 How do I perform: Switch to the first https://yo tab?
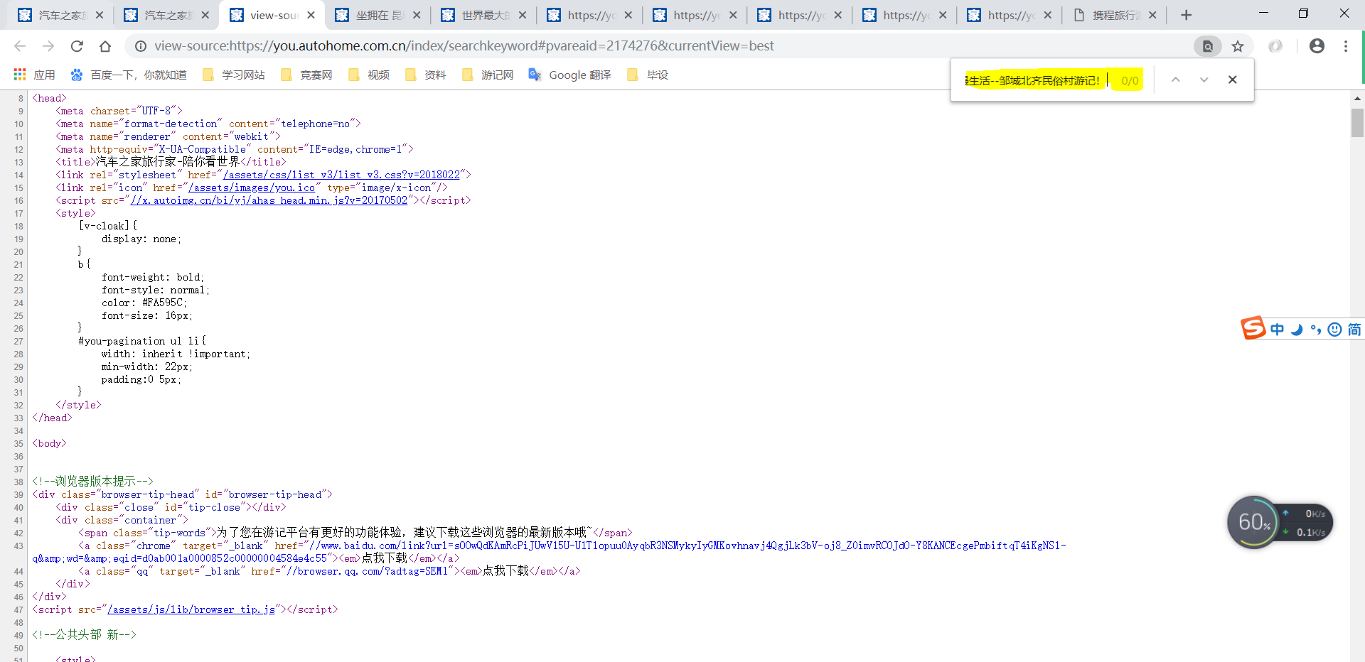pyautogui.click(x=590, y=15)
